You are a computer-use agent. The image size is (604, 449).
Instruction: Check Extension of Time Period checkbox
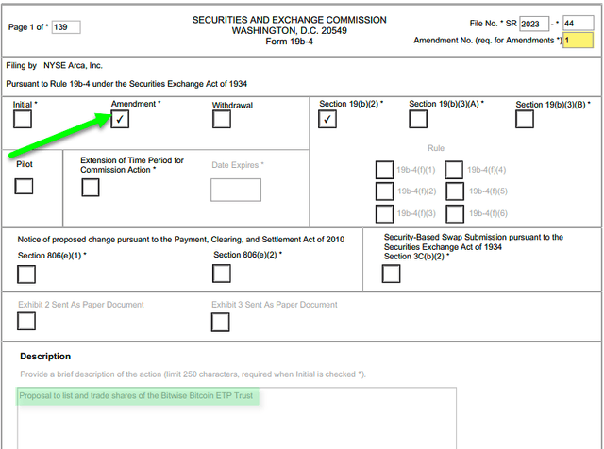pyautogui.click(x=90, y=187)
